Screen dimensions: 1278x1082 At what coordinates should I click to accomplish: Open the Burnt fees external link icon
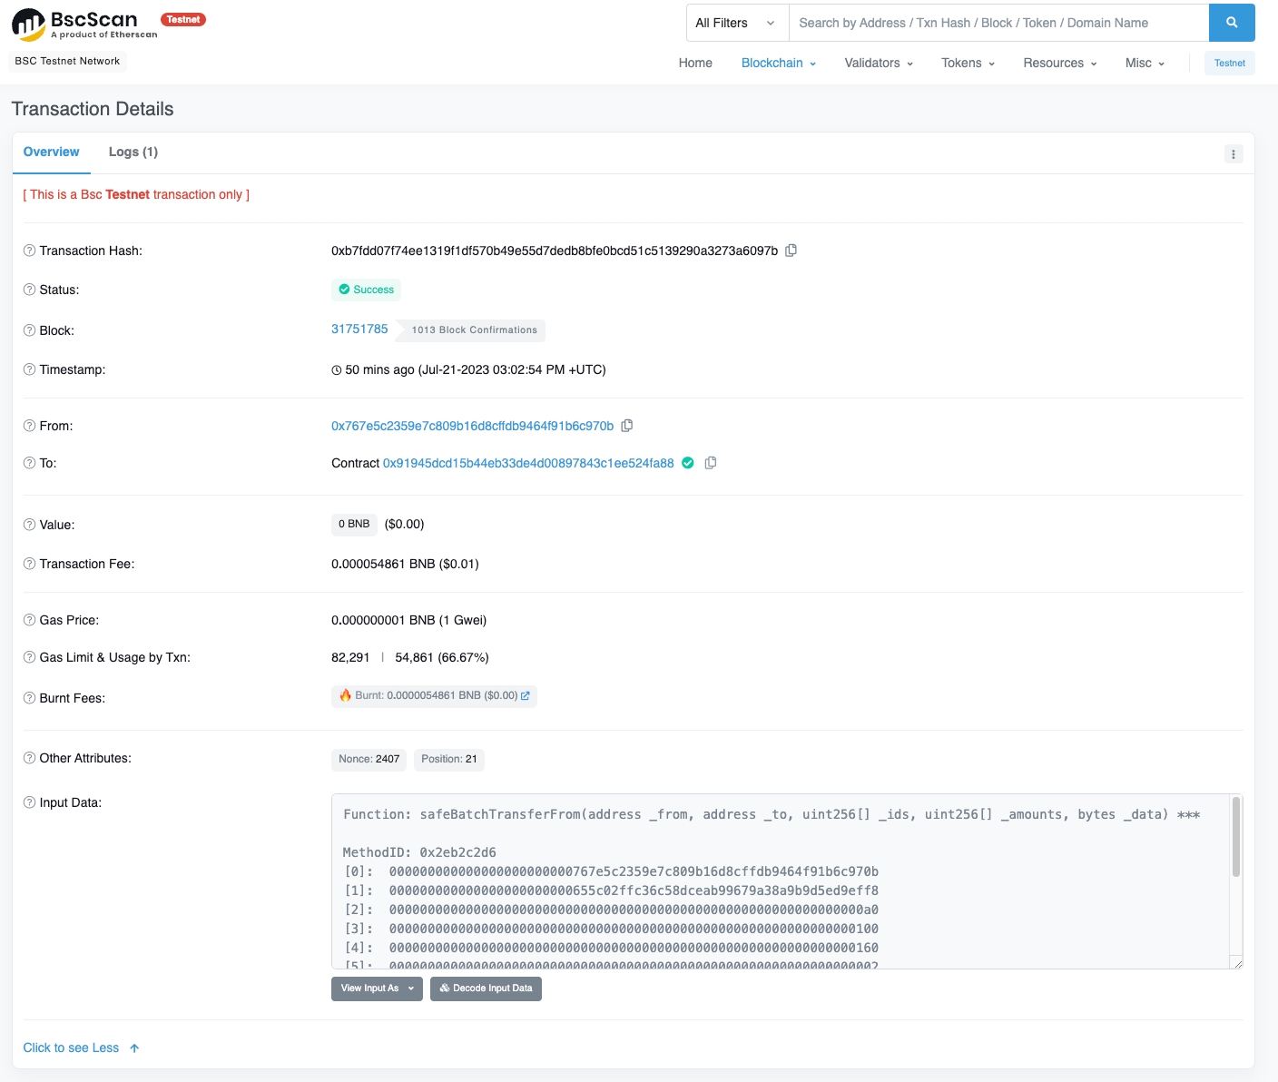(525, 696)
